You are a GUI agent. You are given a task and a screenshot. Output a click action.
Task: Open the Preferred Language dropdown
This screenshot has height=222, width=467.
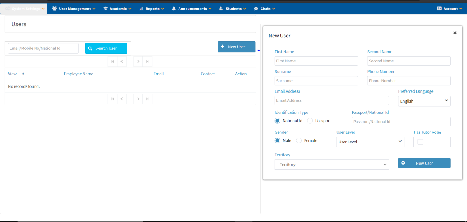[424, 101]
